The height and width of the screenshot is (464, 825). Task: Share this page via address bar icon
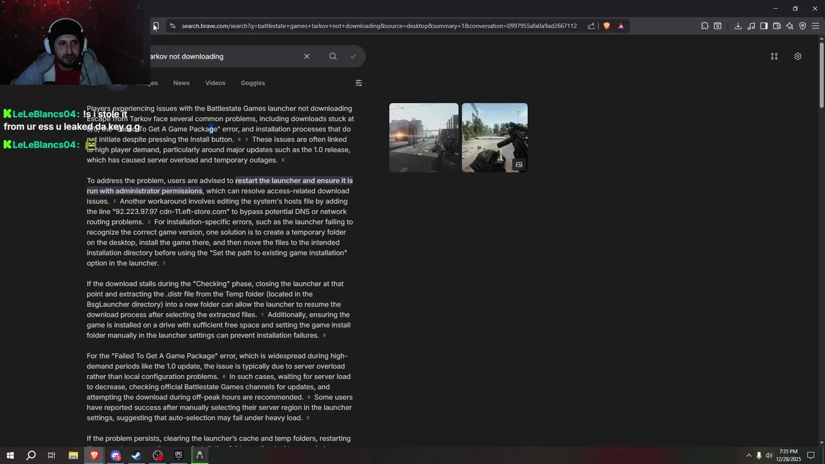[x=591, y=26]
